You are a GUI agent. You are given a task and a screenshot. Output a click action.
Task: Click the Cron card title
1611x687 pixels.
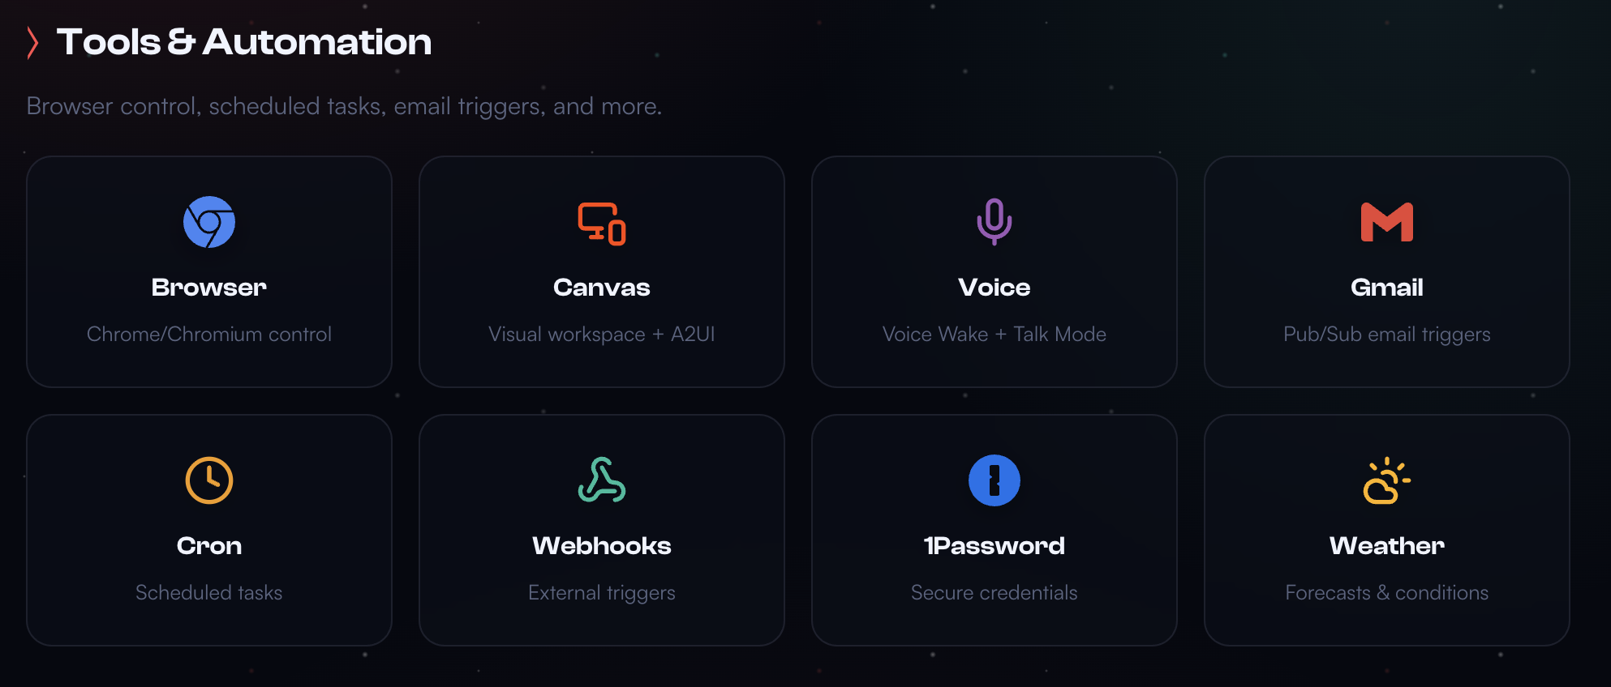209,546
